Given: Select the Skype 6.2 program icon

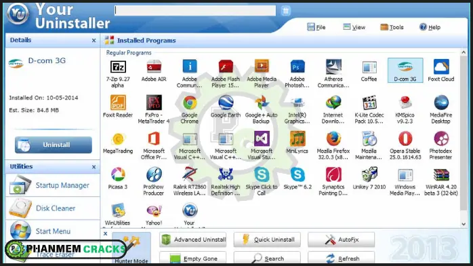Looking at the screenshot, I should (297, 175).
